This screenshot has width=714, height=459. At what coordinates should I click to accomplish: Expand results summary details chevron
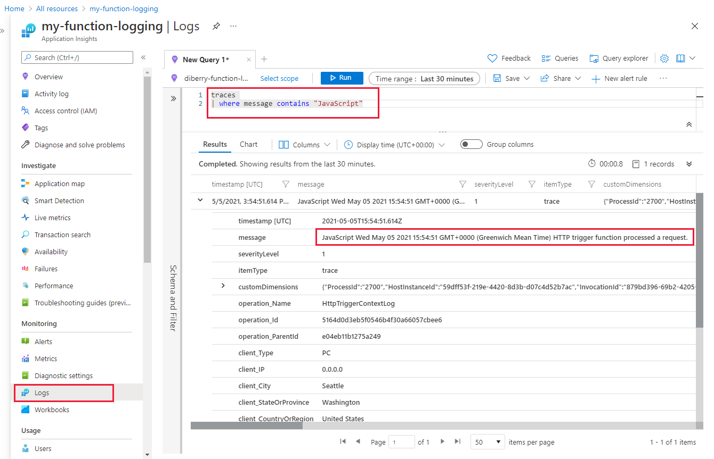[689, 164]
